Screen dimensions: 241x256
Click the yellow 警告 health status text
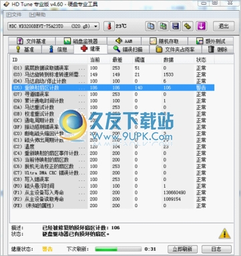point(47,249)
